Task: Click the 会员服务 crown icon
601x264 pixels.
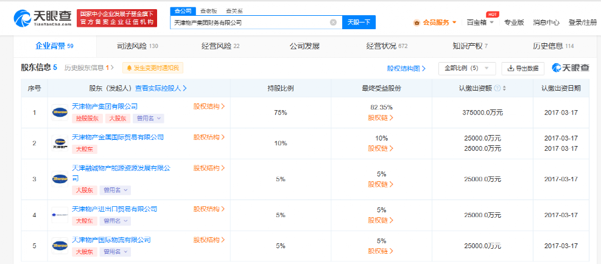Action: point(416,23)
